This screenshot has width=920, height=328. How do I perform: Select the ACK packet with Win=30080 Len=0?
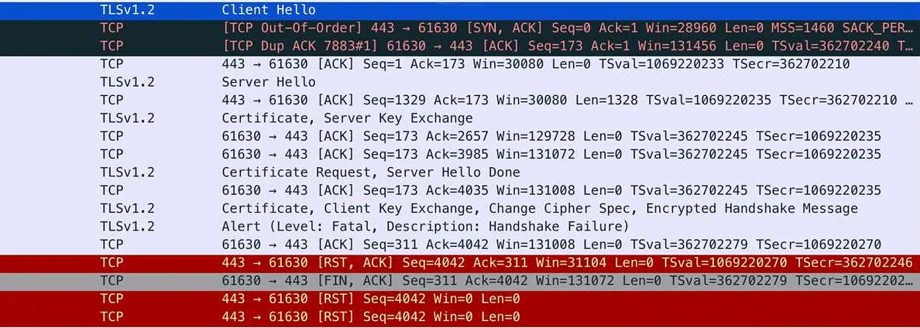click(460, 64)
